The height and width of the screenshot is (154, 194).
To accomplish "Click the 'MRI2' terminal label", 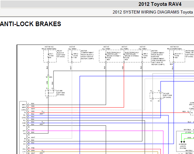I will click(24, 107).
